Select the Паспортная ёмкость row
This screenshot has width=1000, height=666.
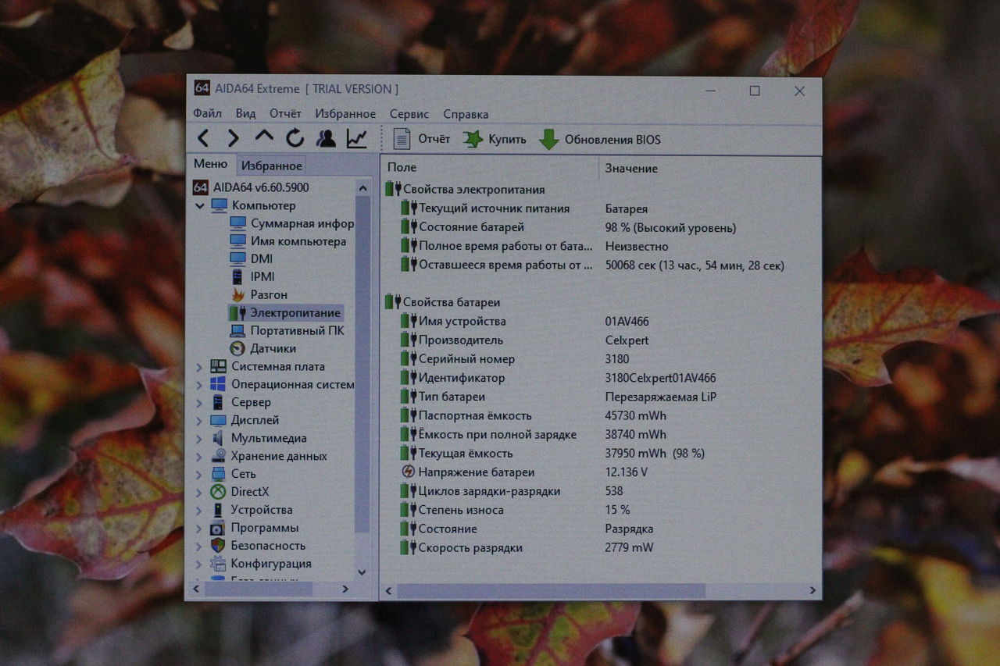click(601, 415)
